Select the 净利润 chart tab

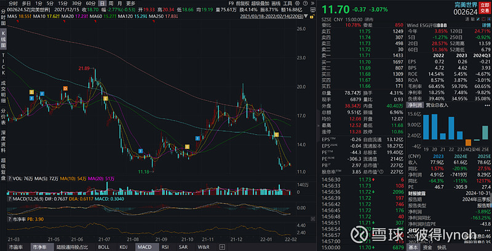click(x=415, y=105)
